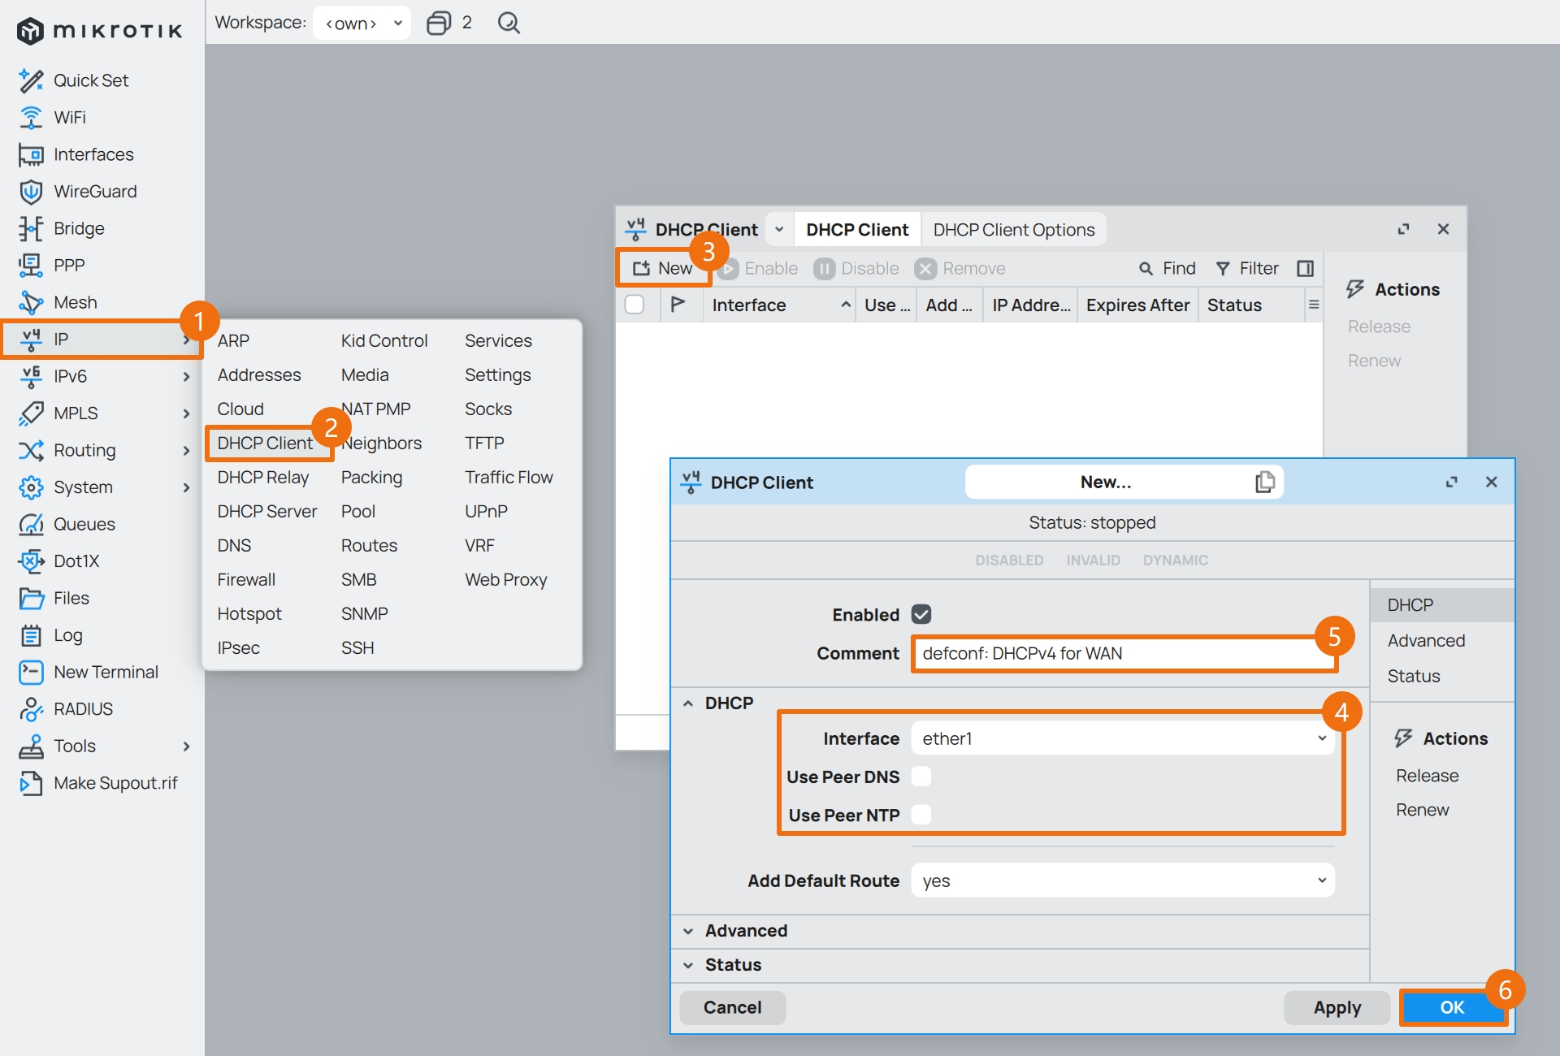
Task: Expand the Advanced section
Action: 688,931
